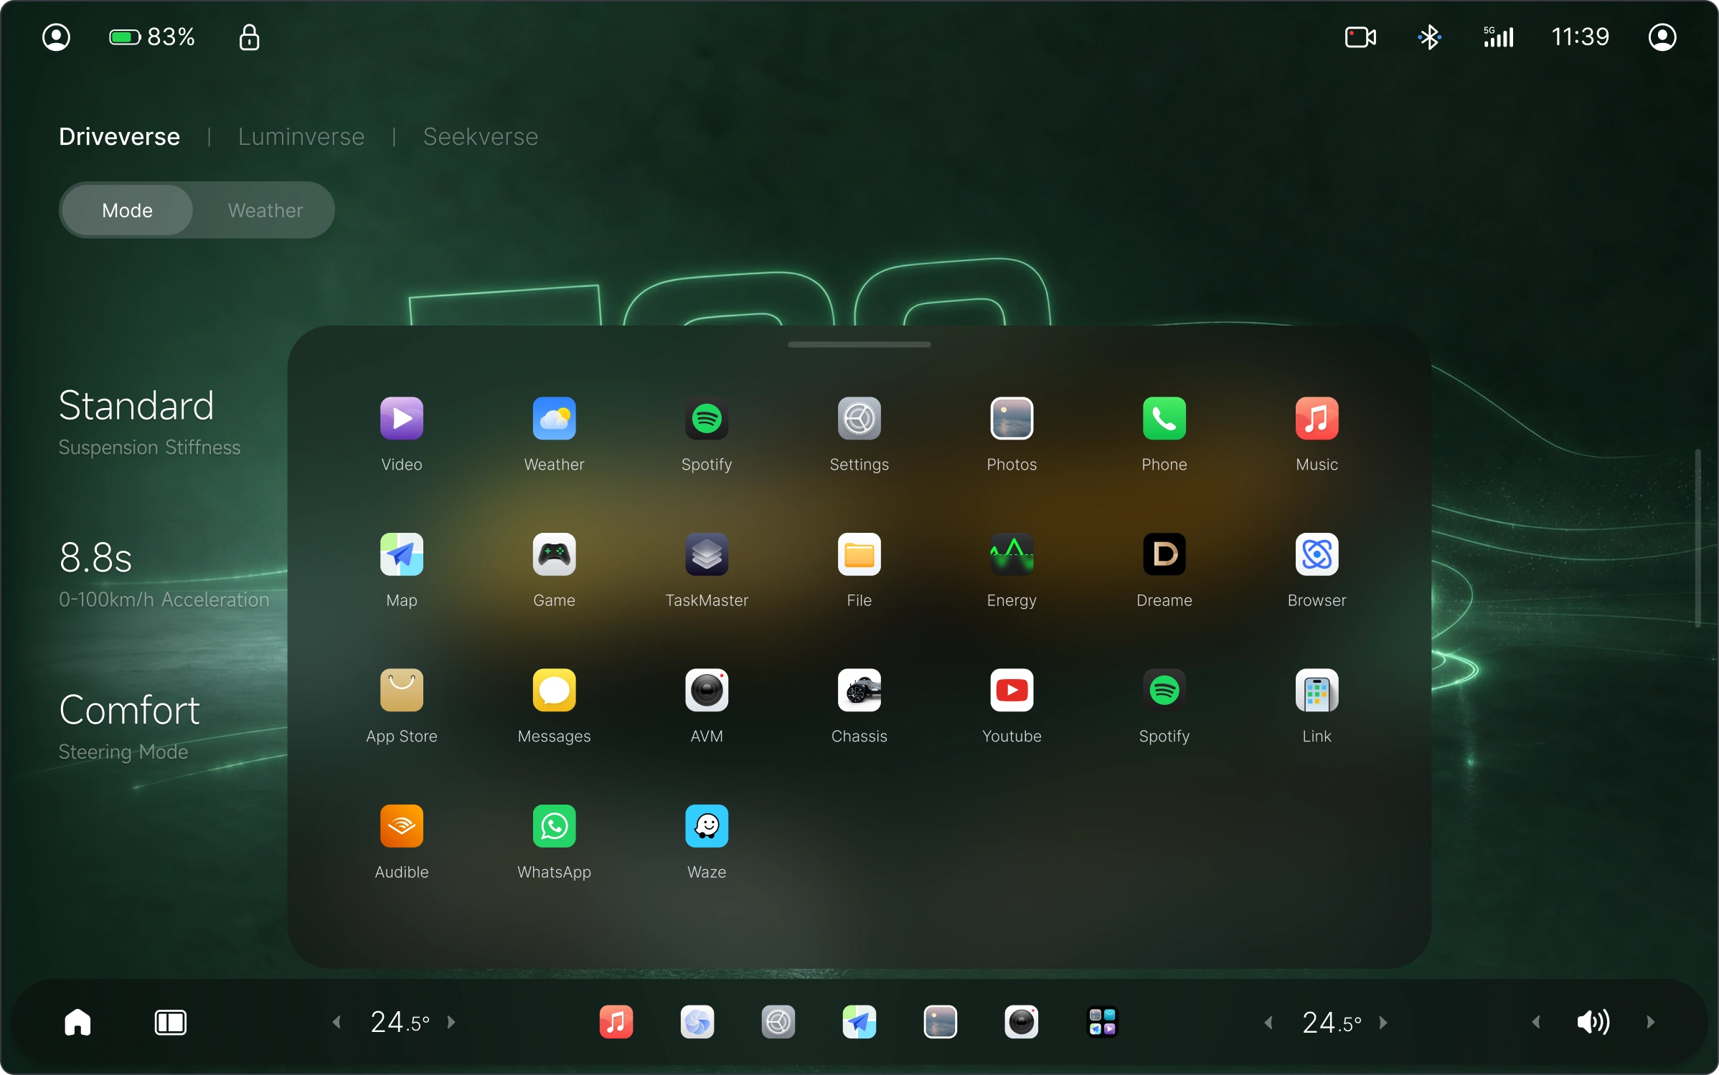Image resolution: width=1719 pixels, height=1075 pixels.
Task: Raise volume with the right arrow
Action: point(1651,1022)
